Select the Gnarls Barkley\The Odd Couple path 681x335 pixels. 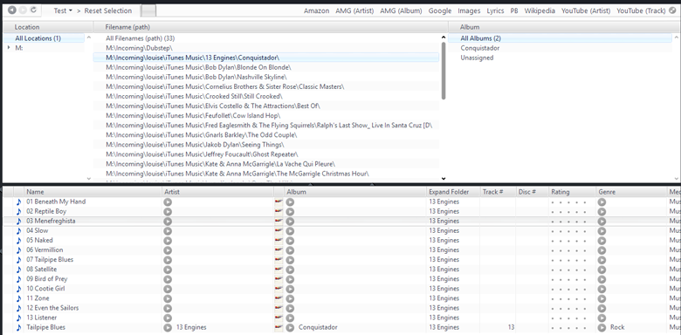tap(265, 135)
